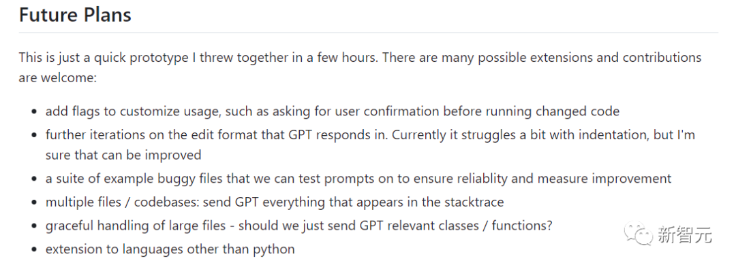Click the 'extension to languages other than python' item
This screenshot has width=736, height=267.
(x=170, y=249)
